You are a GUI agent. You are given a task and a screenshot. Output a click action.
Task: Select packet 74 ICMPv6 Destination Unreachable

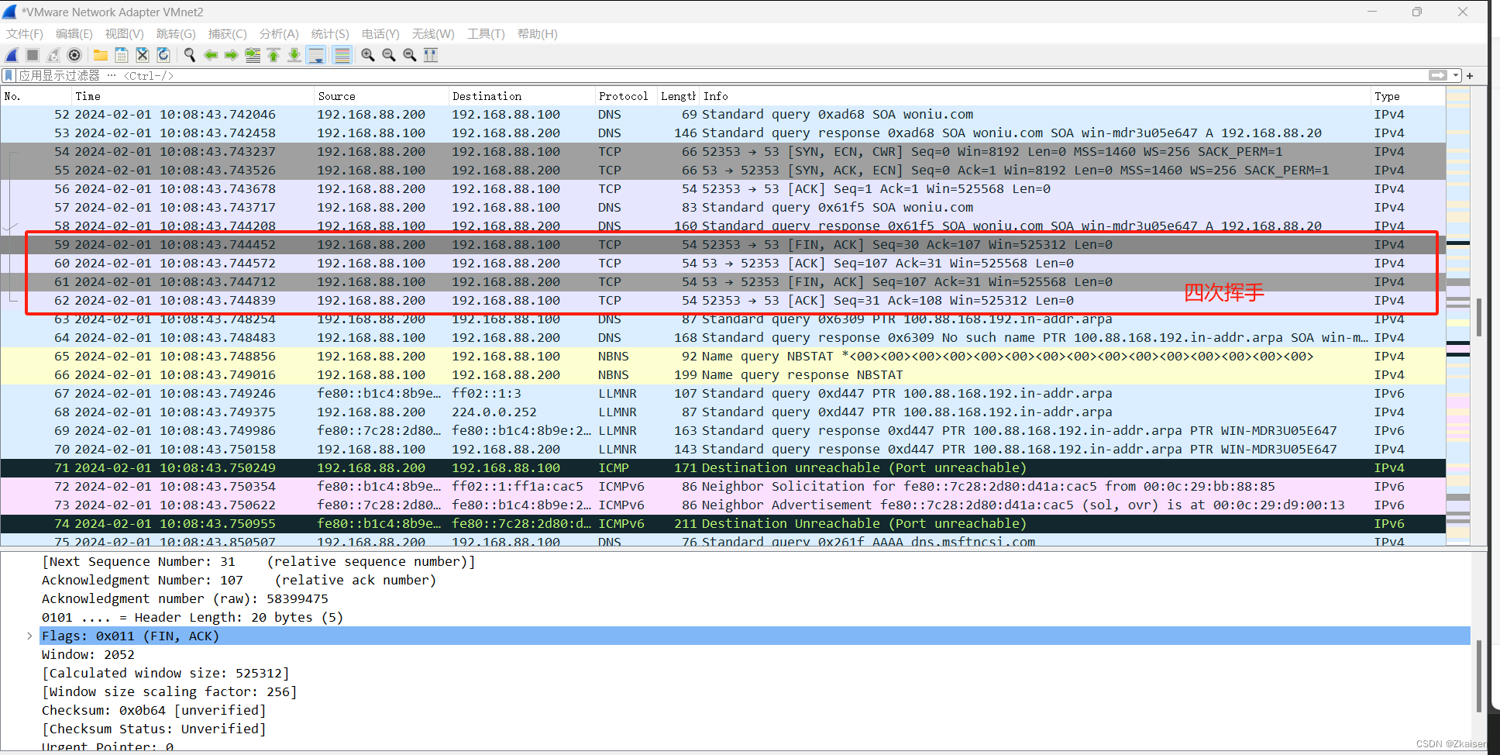point(722,524)
